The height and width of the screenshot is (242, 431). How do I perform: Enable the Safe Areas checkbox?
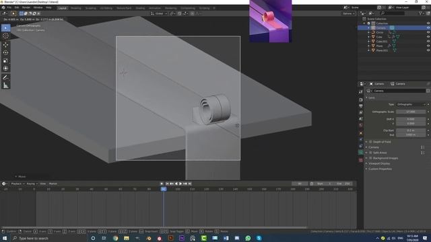pos(370,153)
